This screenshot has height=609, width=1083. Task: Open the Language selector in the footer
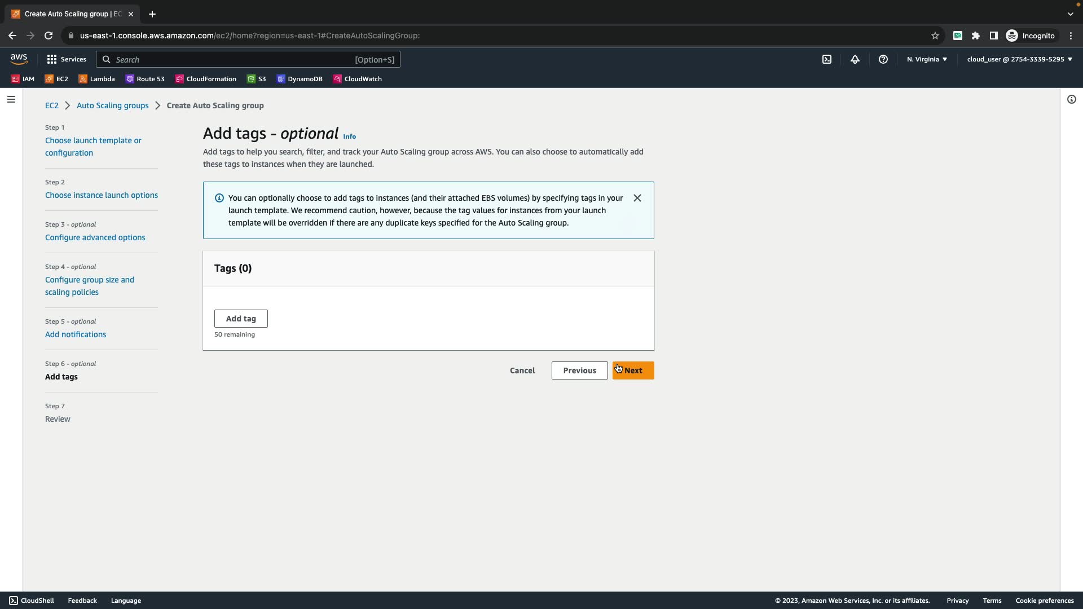[x=126, y=601]
